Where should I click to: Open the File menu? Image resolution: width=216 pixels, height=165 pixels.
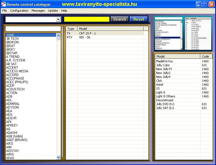pos(4,11)
